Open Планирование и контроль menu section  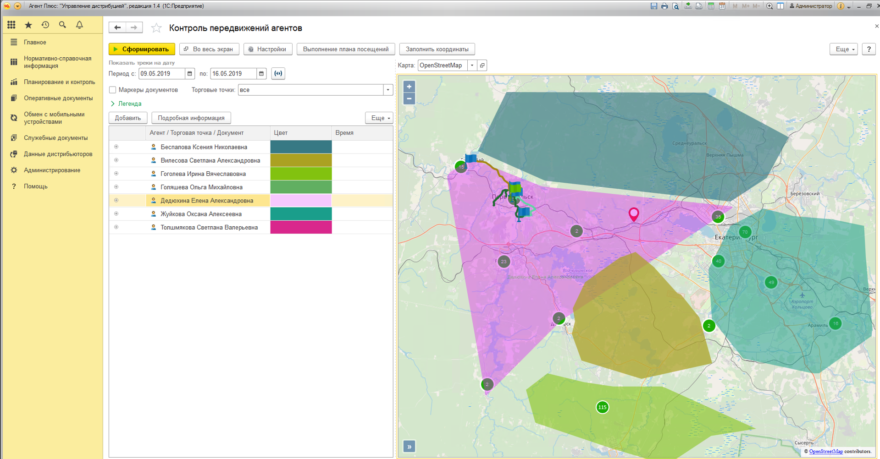pyautogui.click(x=59, y=82)
